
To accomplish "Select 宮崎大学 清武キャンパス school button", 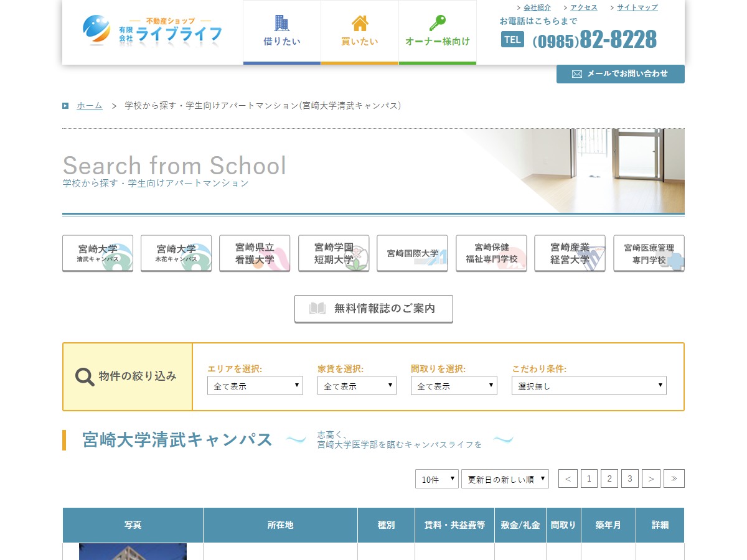I will click(98, 253).
